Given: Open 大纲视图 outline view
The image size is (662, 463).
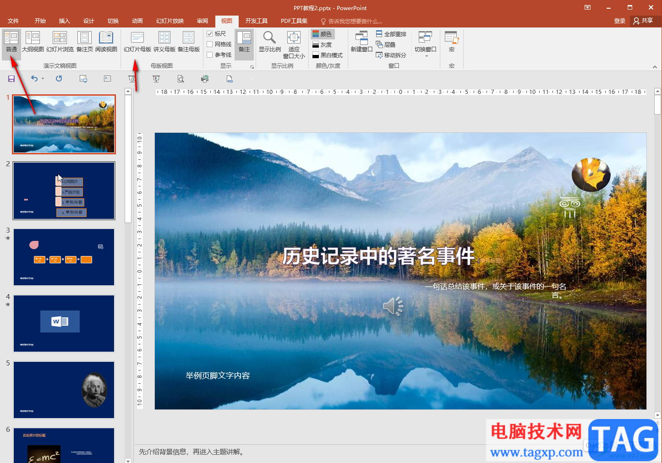Looking at the screenshot, I should (x=33, y=42).
